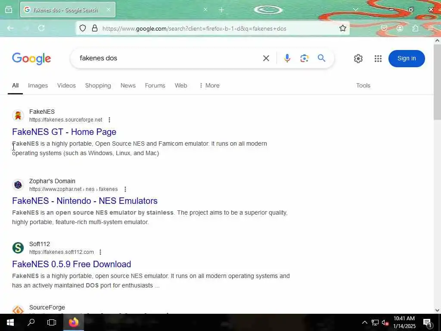Viewport: 441px width, 331px height.
Task: Click the Soft112 green S favicon
Action: tap(18, 248)
